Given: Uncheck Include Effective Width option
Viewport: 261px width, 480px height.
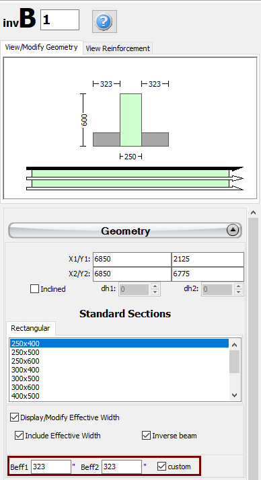Looking at the screenshot, I should (19, 436).
